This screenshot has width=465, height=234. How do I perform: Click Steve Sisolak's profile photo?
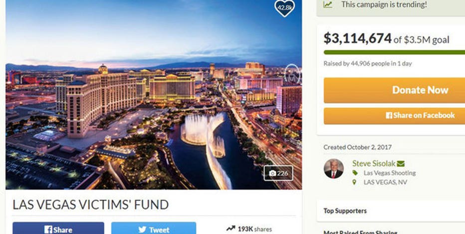pos(334,169)
